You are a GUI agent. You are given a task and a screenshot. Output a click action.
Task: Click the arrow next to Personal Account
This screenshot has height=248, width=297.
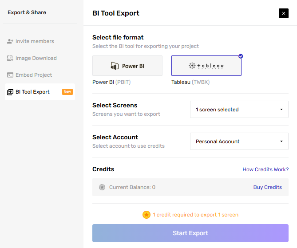pyautogui.click(x=281, y=142)
